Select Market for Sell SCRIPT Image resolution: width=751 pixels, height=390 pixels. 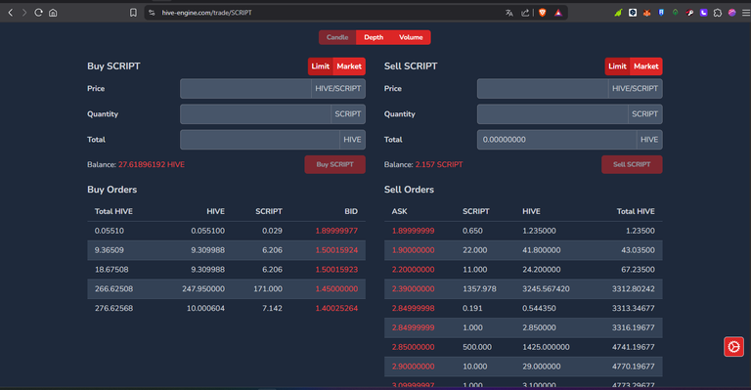pos(646,66)
